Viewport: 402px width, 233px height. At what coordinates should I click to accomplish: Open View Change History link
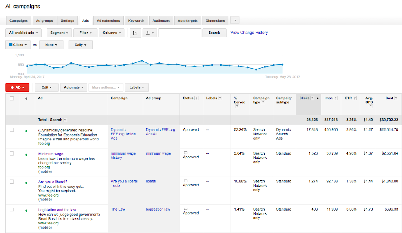click(x=249, y=33)
